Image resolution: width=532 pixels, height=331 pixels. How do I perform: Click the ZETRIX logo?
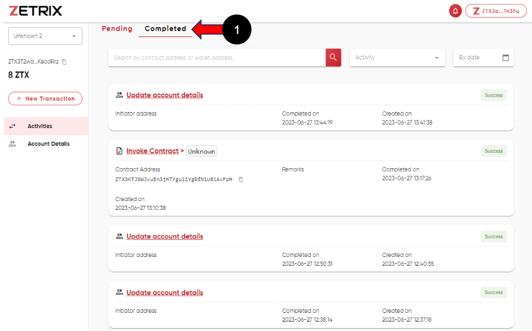click(x=35, y=11)
